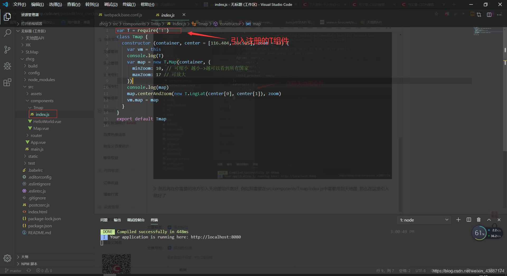The height and width of the screenshot is (276, 507).
Task: Open the 转到(G) menu
Action: 92,4
